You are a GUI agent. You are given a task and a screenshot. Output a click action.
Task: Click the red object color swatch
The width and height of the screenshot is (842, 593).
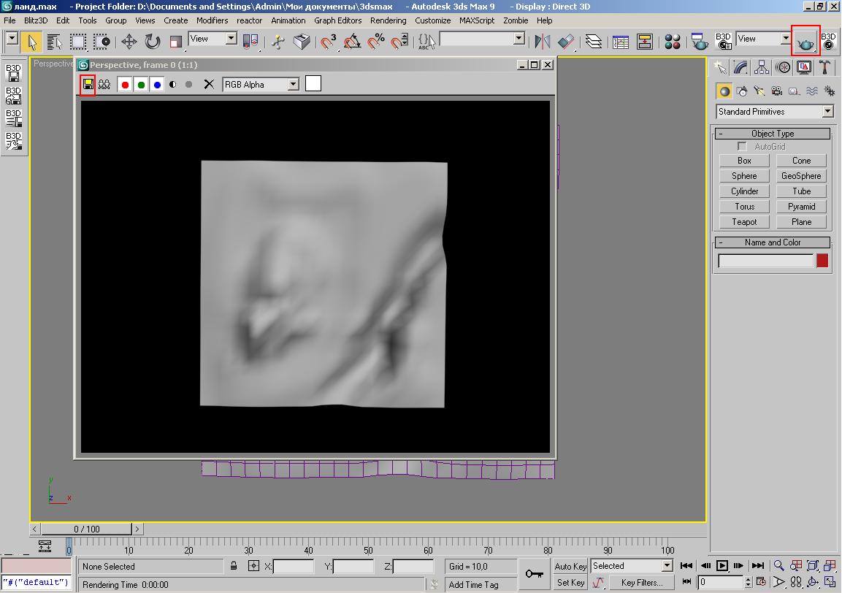[x=822, y=261]
